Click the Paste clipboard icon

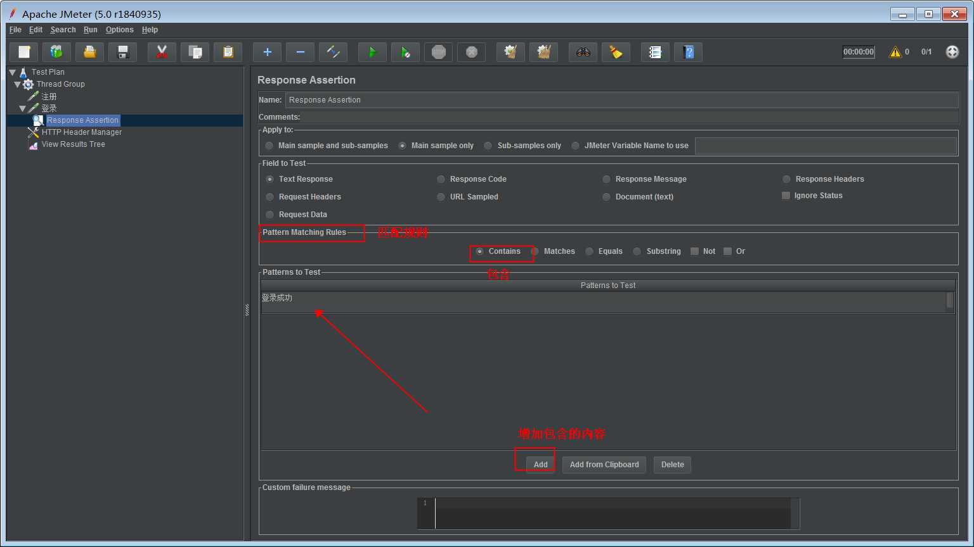point(228,52)
